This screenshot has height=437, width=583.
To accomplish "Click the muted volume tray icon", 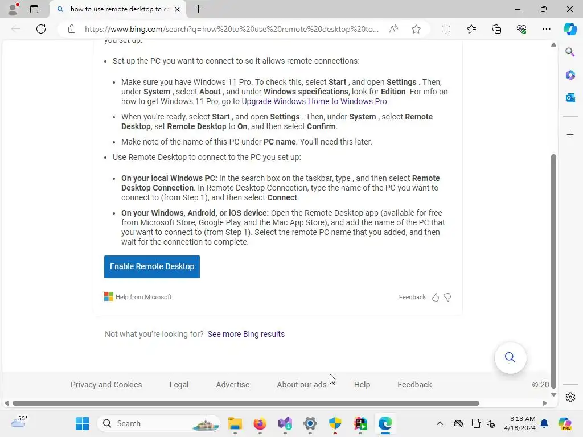I will coord(491,423).
